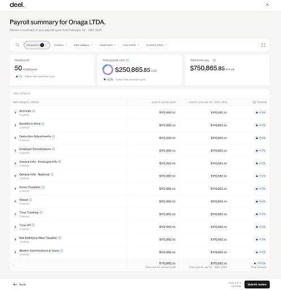Image resolution: width=281 pixels, height=290 pixels.
Task: Go Back to previous step
Action: (20, 284)
